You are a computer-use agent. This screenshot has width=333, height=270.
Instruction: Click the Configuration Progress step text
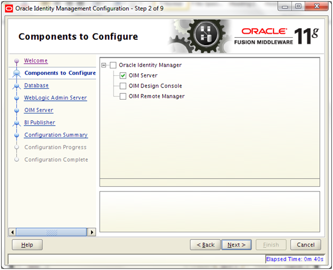tap(56, 147)
